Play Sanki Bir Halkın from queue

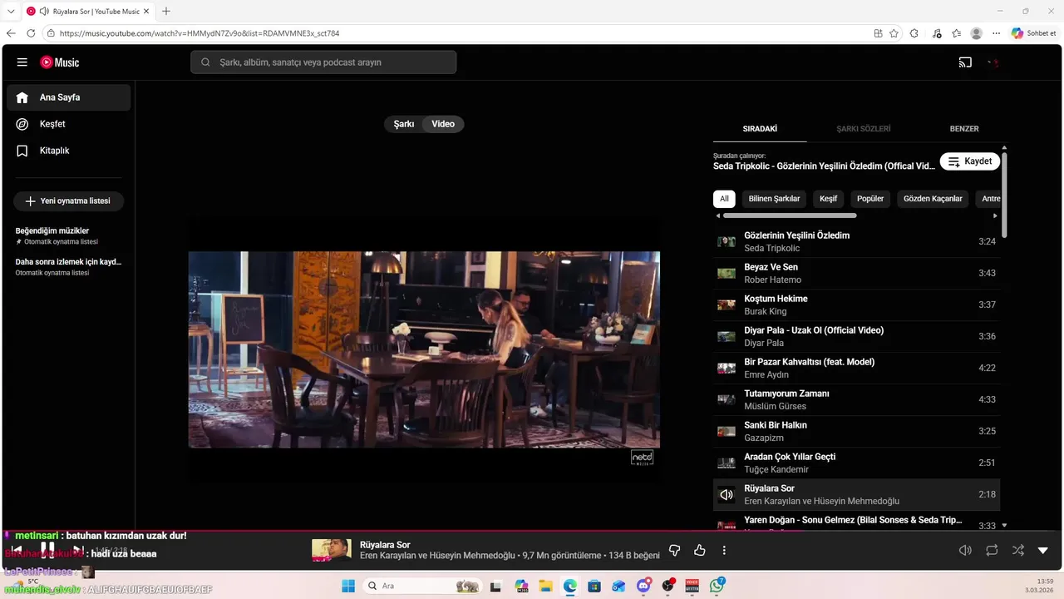pyautogui.click(x=857, y=432)
